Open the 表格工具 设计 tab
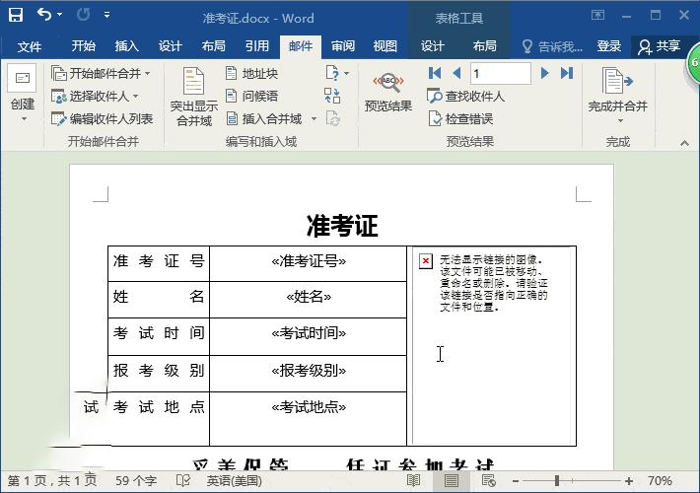 pos(432,46)
